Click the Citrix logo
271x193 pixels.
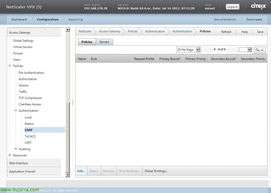259,6
